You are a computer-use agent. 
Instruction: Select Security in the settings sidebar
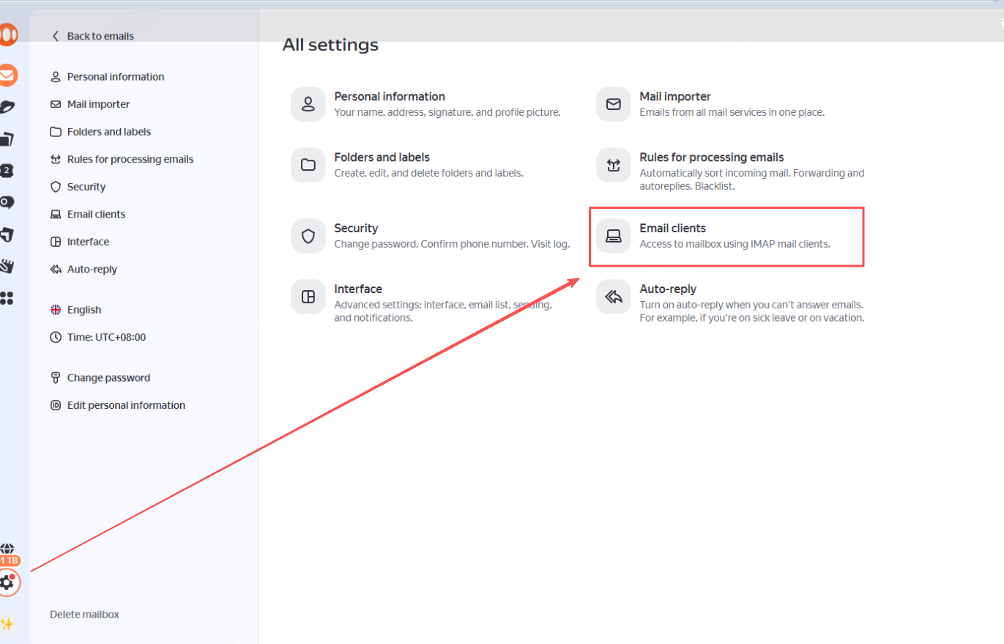(78, 187)
